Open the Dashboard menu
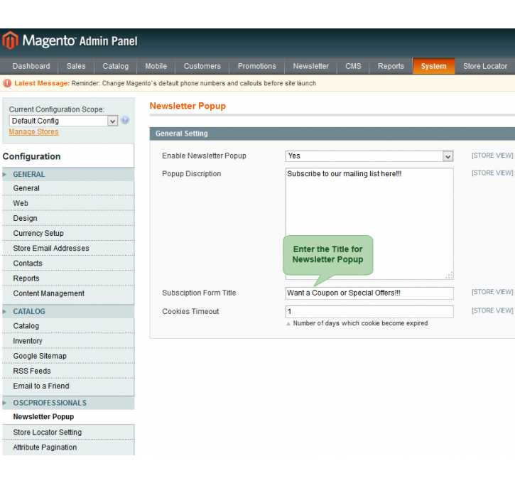The height and width of the screenshot is (483, 515). [x=31, y=66]
